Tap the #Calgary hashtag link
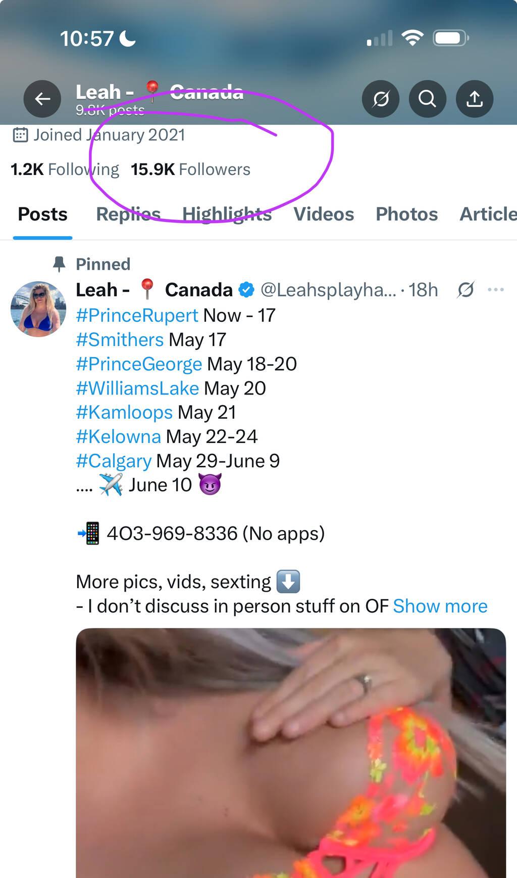Viewport: 517px width, 878px height. click(114, 461)
